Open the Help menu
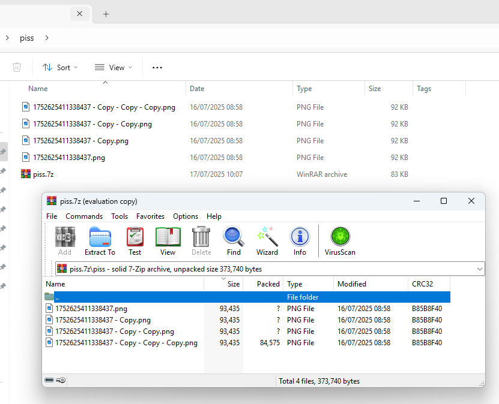Image resolution: width=499 pixels, height=404 pixels. click(214, 216)
